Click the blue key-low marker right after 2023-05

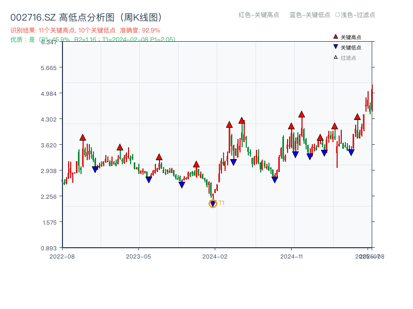point(149,180)
